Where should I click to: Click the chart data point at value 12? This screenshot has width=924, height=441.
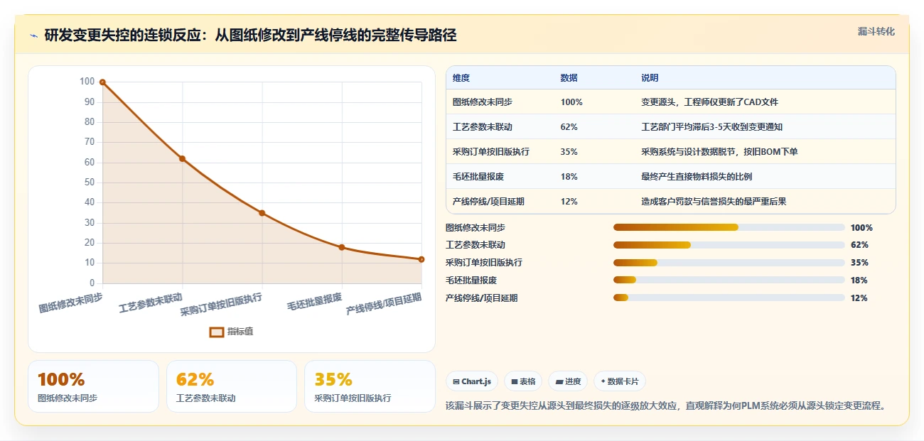[421, 259]
